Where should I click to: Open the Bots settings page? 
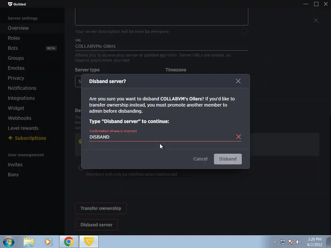point(13,48)
